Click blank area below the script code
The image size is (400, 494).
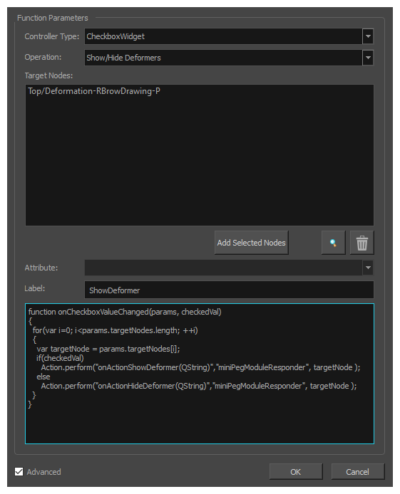[x=200, y=427]
